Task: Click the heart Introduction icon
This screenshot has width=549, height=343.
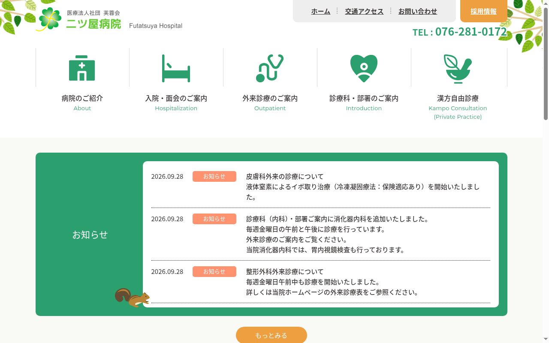Action: point(364,68)
